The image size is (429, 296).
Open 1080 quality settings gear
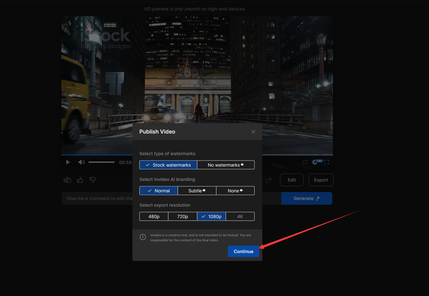[x=315, y=162]
